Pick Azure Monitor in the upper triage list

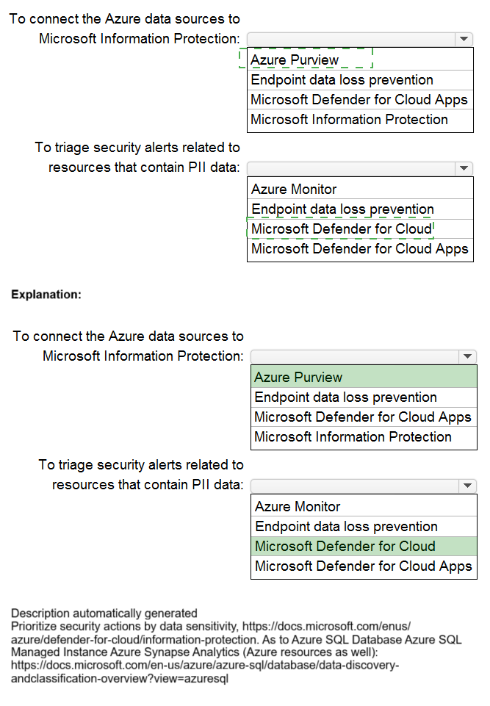[294, 190]
